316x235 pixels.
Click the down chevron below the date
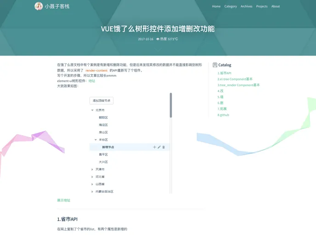click(158, 50)
